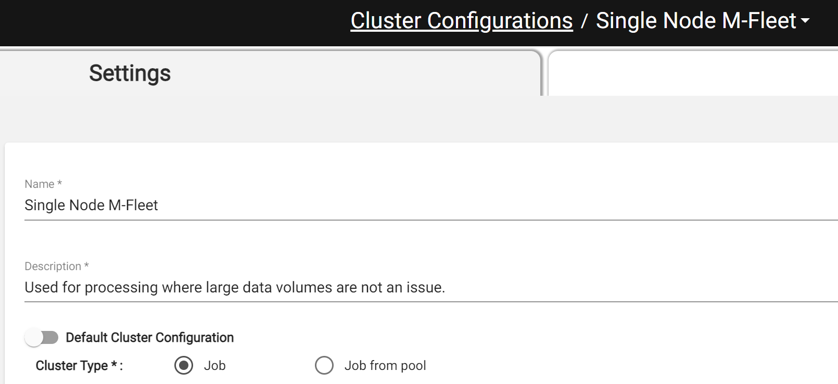The height and width of the screenshot is (384, 838).
Task: Click the 'Job' option label text
Action: click(x=214, y=366)
